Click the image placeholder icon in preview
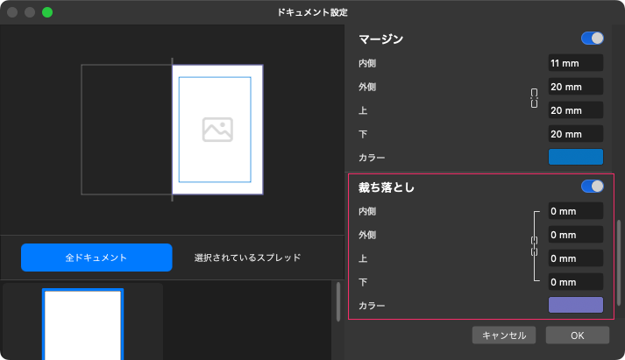The width and height of the screenshot is (625, 360). click(x=217, y=130)
